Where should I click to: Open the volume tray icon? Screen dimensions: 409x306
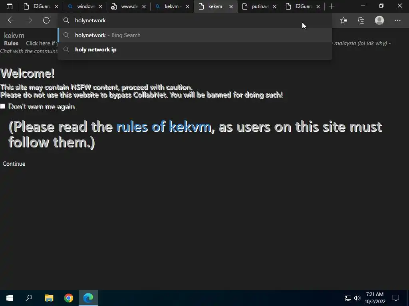click(x=357, y=298)
